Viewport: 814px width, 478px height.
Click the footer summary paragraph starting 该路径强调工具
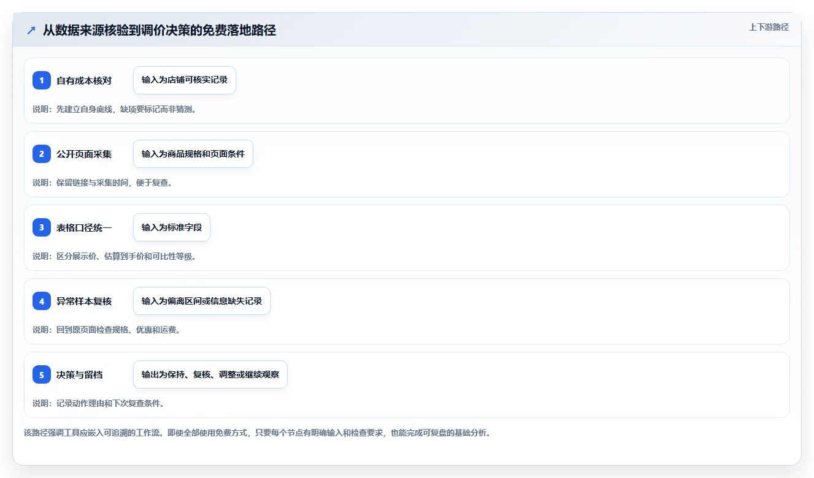coord(257,433)
